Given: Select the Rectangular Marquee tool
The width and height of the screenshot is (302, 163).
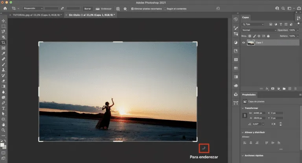Looking at the screenshot, I should point(3,26).
